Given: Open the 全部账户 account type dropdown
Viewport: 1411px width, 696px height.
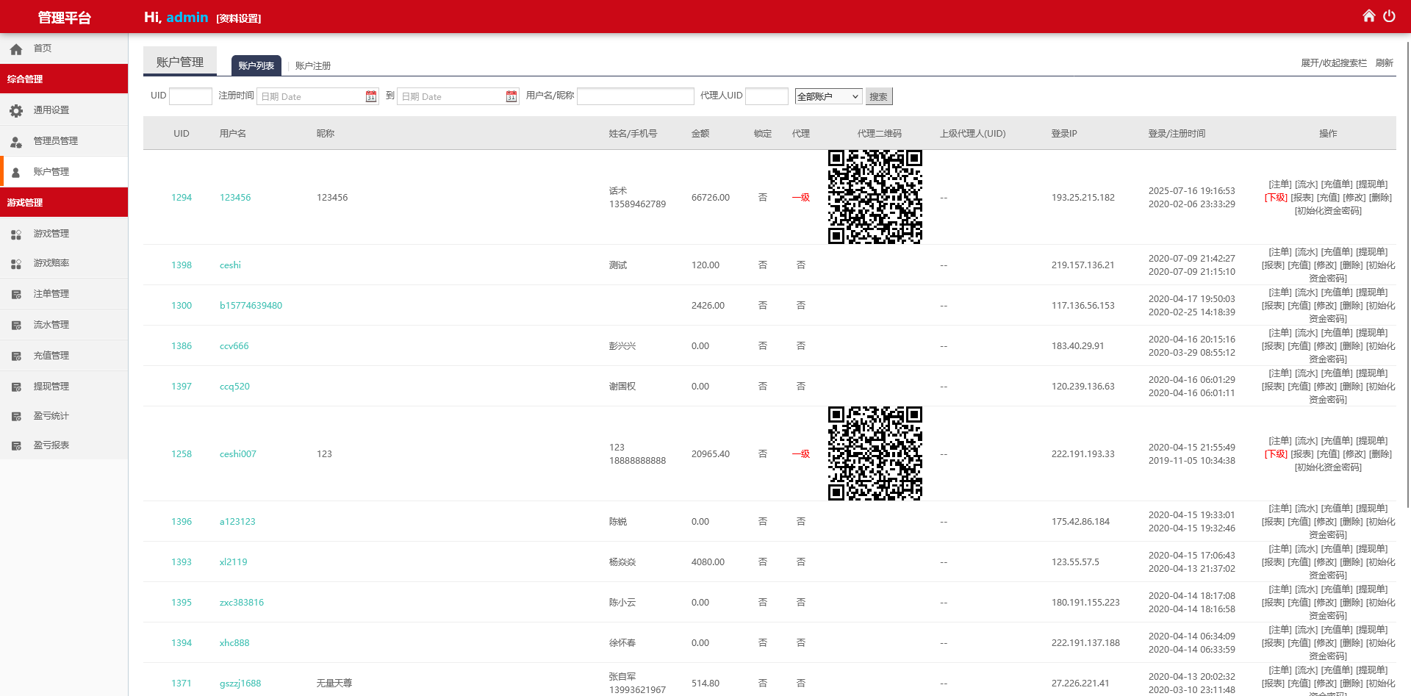Looking at the screenshot, I should point(828,96).
